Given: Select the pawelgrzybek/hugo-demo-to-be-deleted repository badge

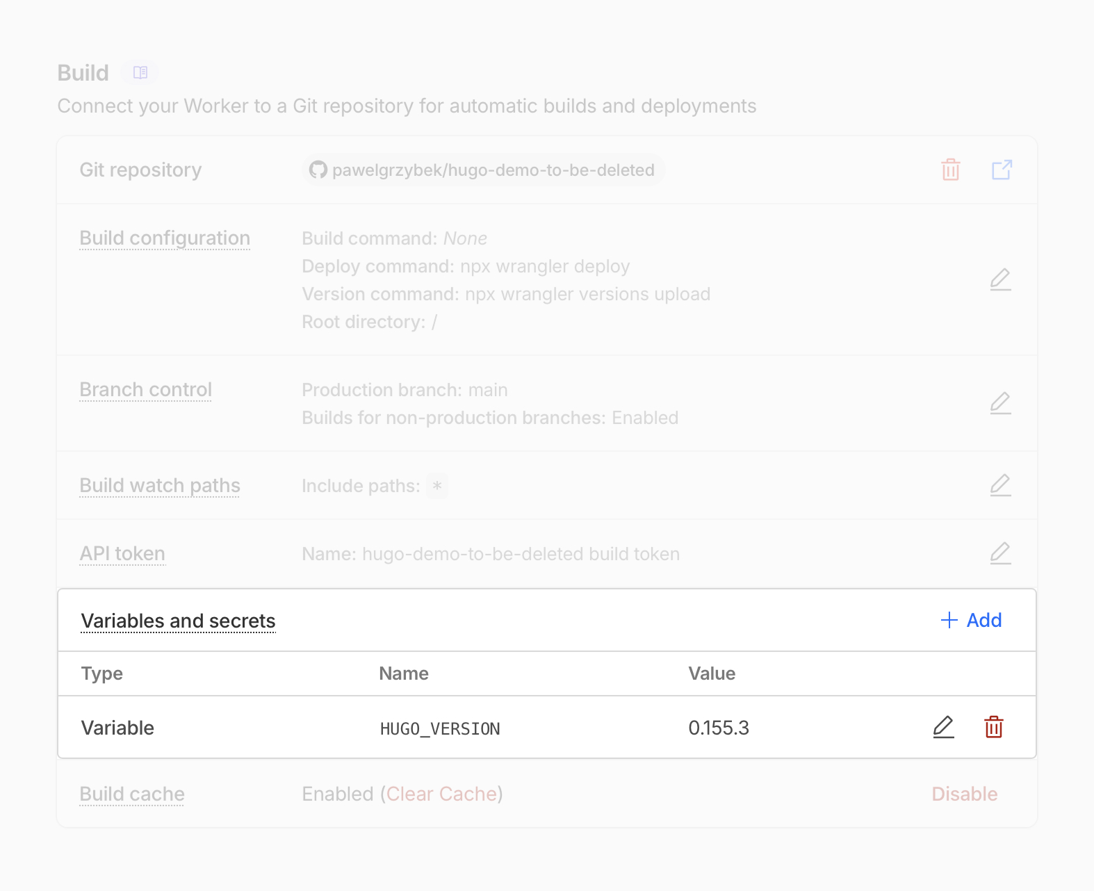Looking at the screenshot, I should tap(483, 170).
